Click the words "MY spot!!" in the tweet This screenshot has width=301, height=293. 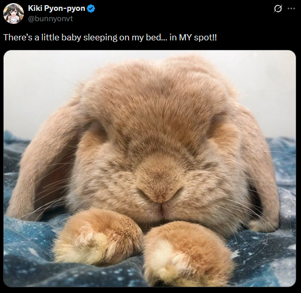(x=198, y=37)
